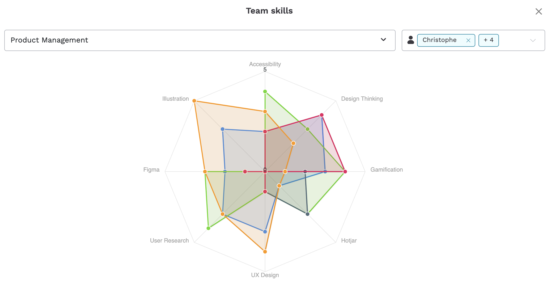Remove Christophe from selected people
This screenshot has width=551, height=289.
point(468,40)
